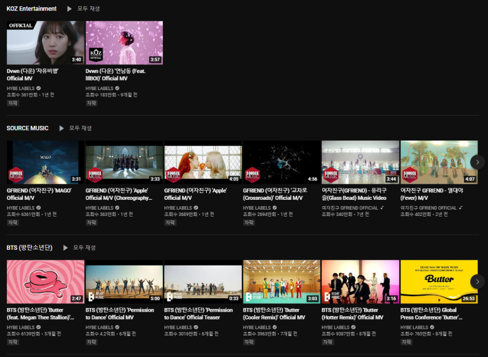Open BTS Permission to Dance Teaser thumbnail
This screenshot has width=488, height=357.
coord(203,282)
